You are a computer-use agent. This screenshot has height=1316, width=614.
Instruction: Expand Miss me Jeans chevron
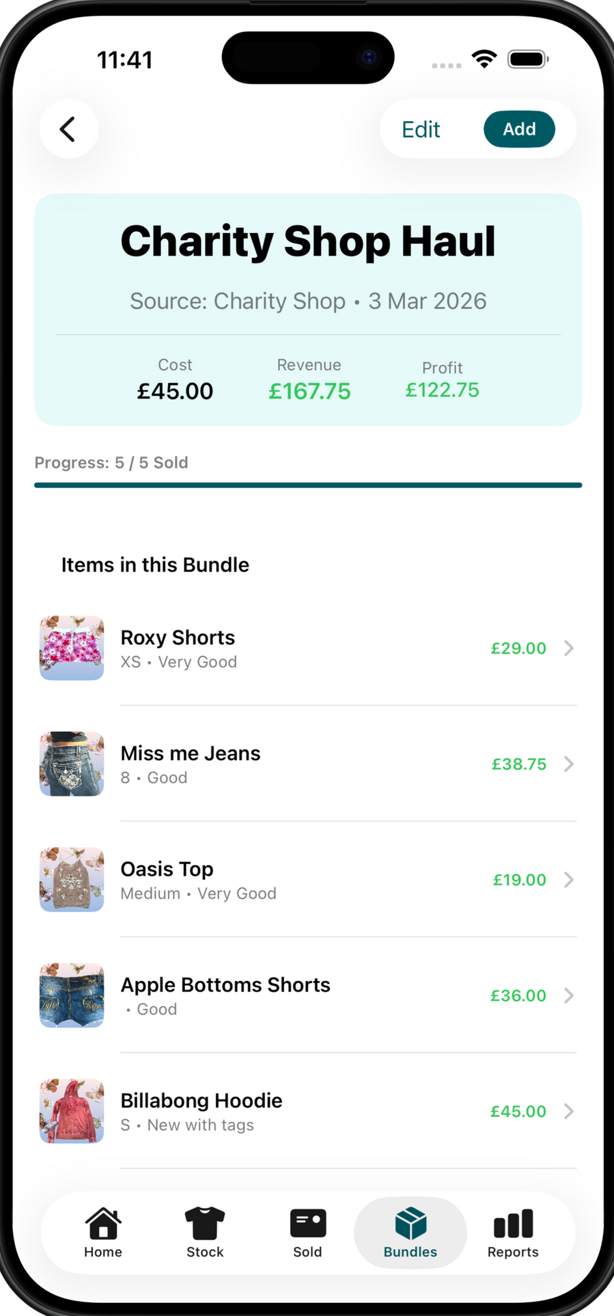(568, 764)
